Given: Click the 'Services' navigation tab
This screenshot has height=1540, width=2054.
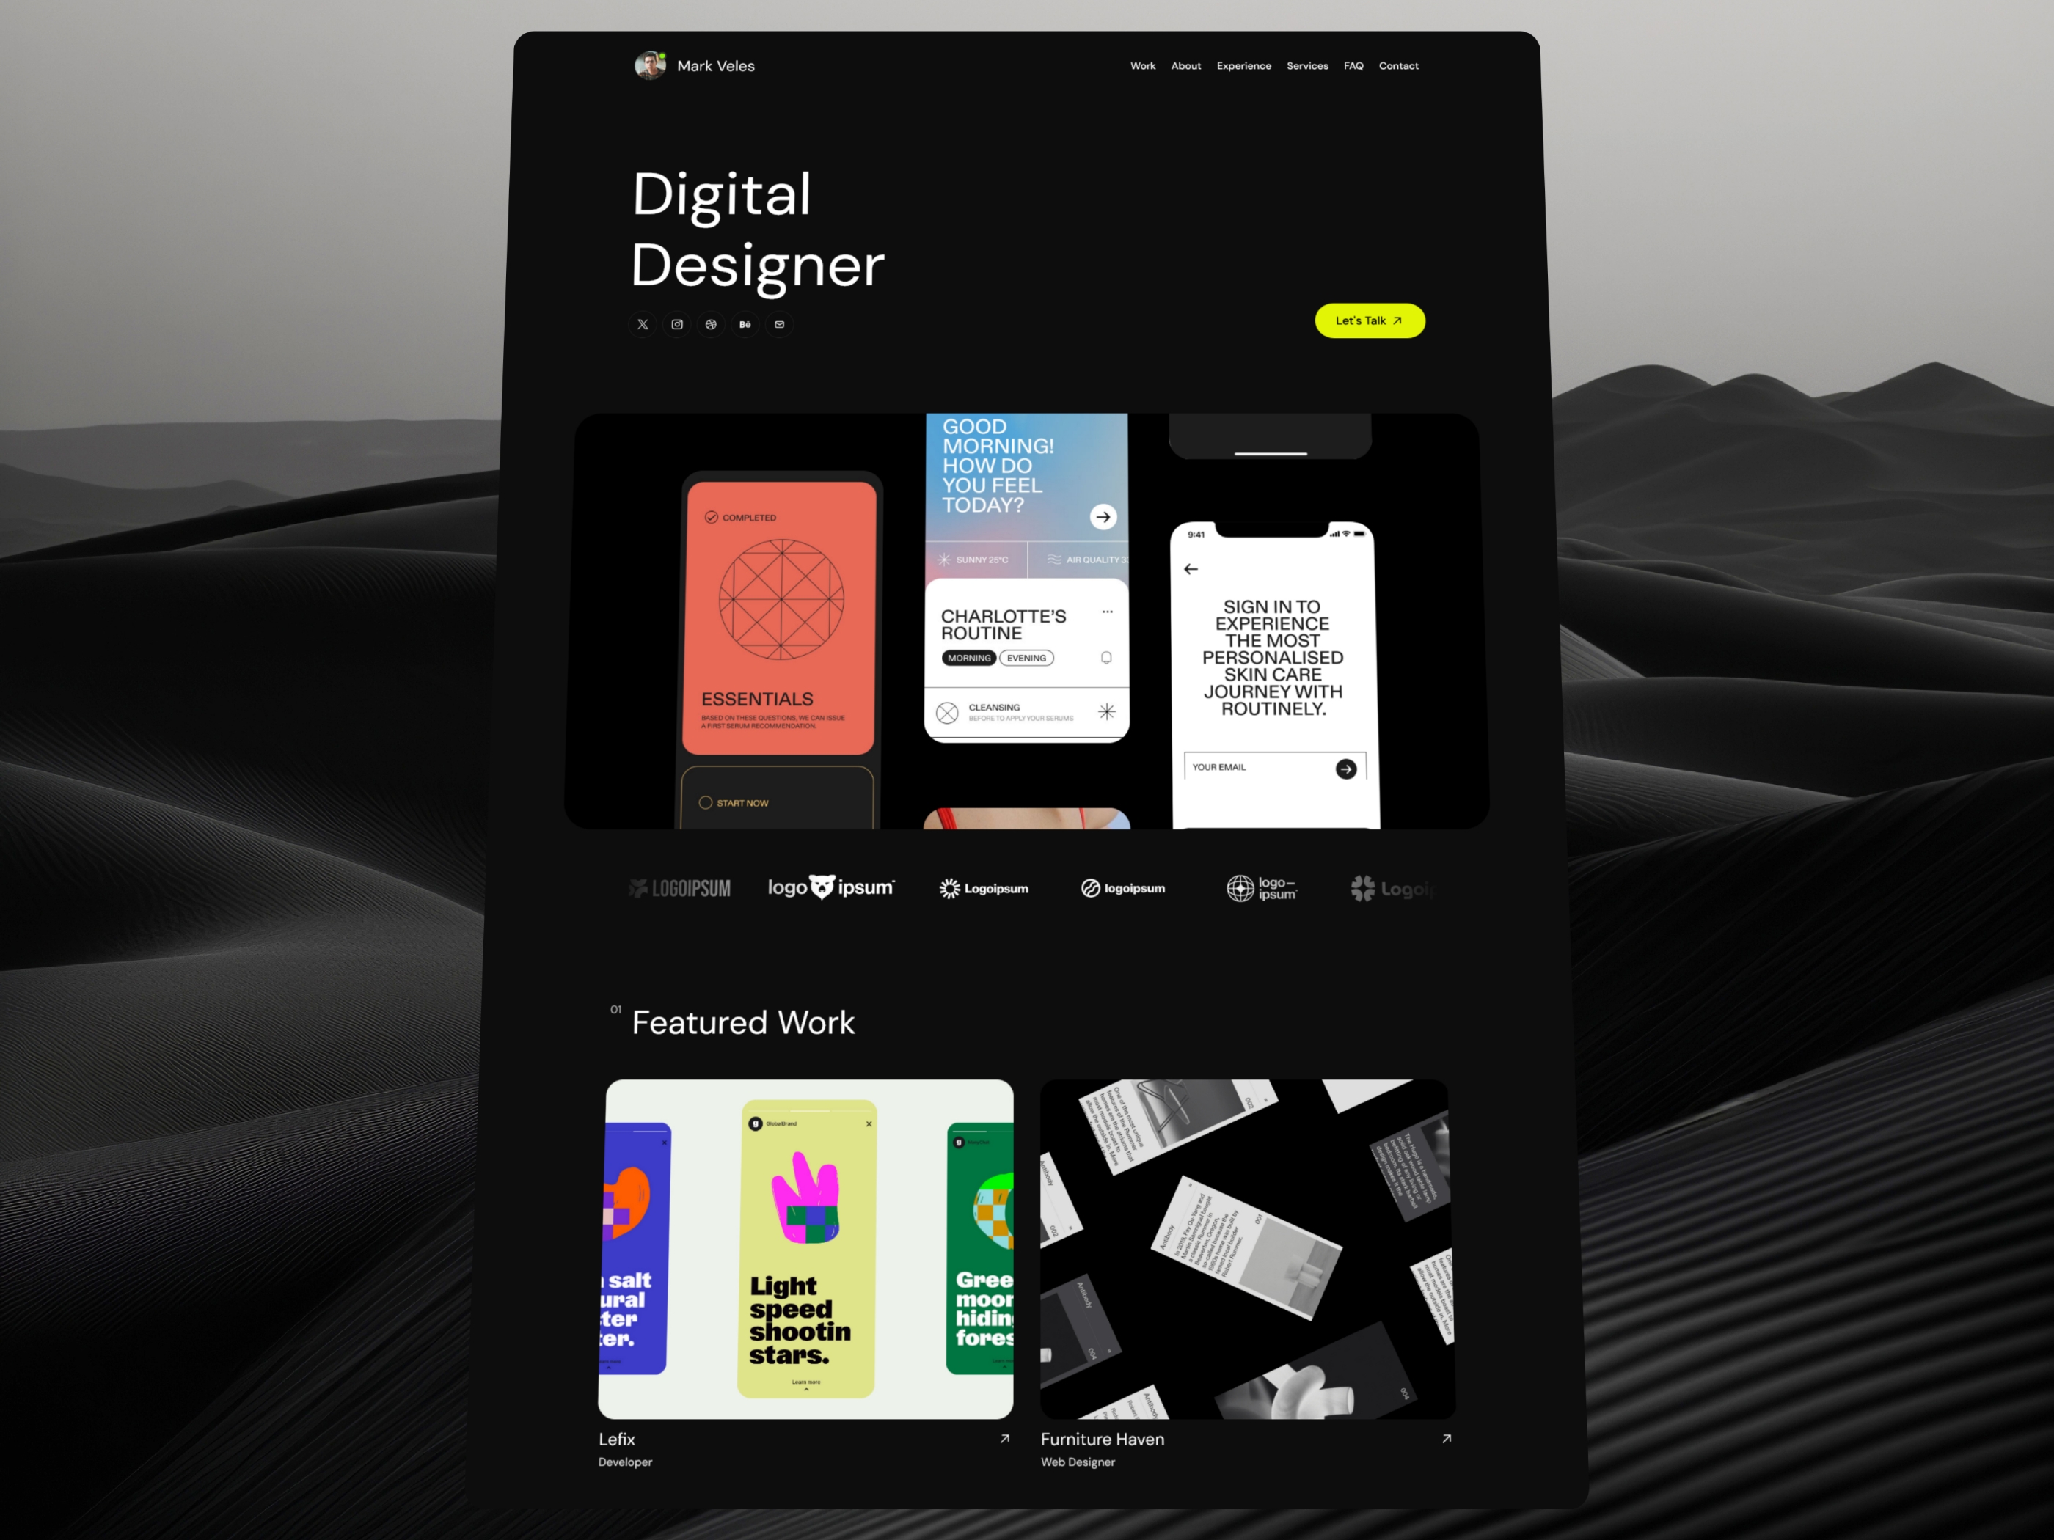Looking at the screenshot, I should coord(1306,65).
